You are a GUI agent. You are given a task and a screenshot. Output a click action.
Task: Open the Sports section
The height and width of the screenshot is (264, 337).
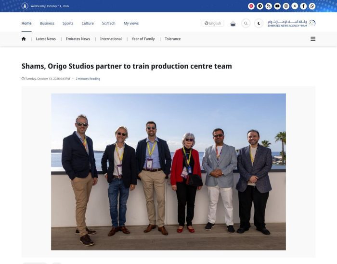point(68,23)
